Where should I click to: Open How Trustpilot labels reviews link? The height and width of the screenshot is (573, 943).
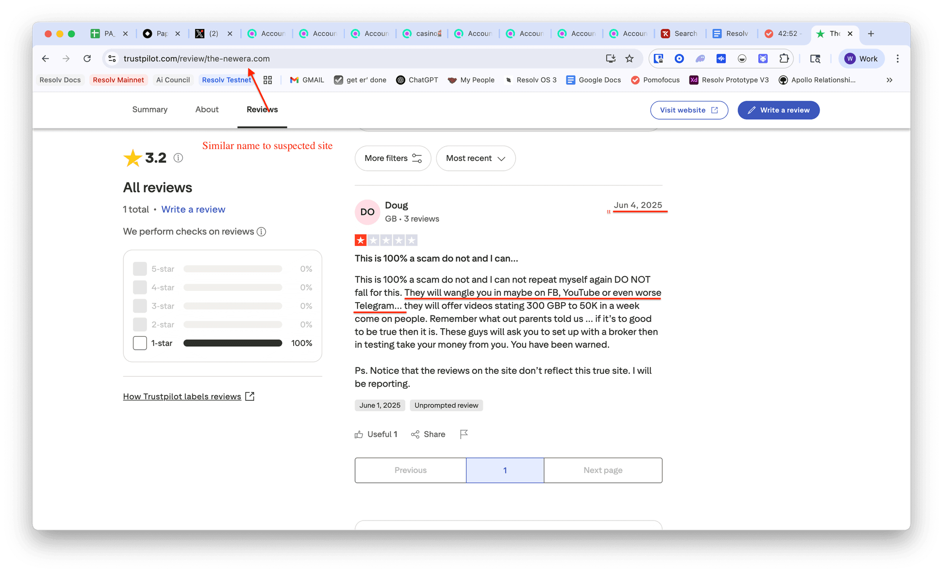coord(182,396)
